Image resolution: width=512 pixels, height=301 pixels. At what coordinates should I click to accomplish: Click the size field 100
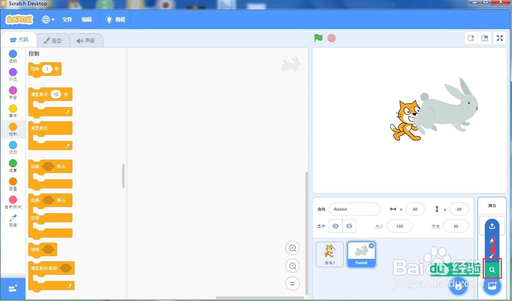[x=400, y=226]
